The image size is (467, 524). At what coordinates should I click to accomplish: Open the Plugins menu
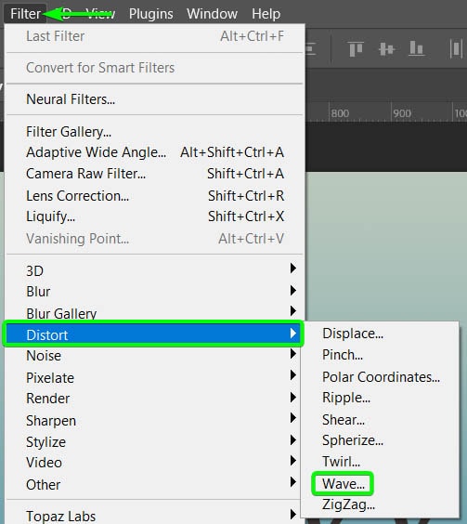point(151,14)
